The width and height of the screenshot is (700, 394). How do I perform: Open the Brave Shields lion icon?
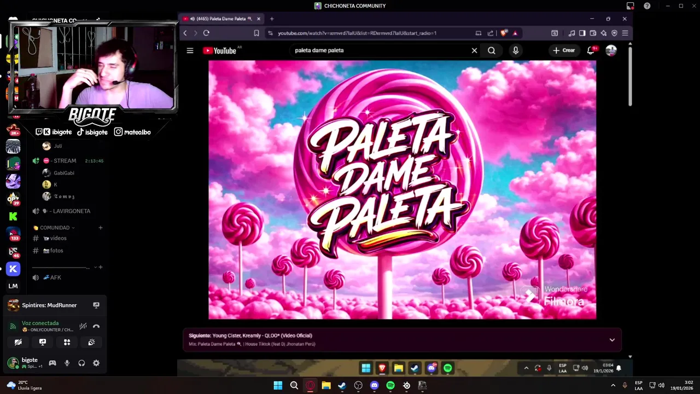click(504, 33)
